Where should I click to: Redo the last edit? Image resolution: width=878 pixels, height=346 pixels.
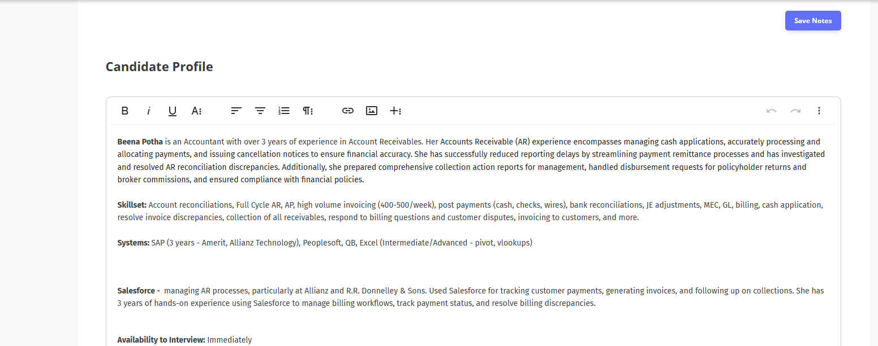point(795,111)
